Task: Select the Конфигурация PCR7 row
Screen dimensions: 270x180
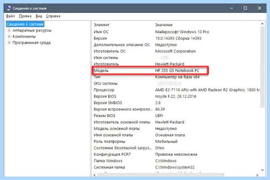Action: [x=176, y=154]
